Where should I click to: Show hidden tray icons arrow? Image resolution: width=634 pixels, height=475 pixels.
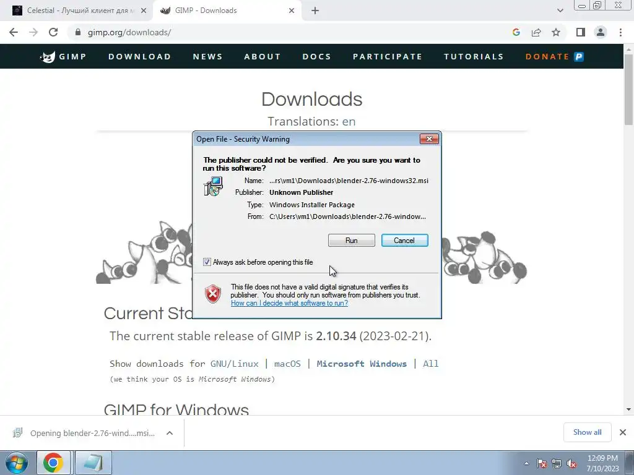click(x=526, y=463)
